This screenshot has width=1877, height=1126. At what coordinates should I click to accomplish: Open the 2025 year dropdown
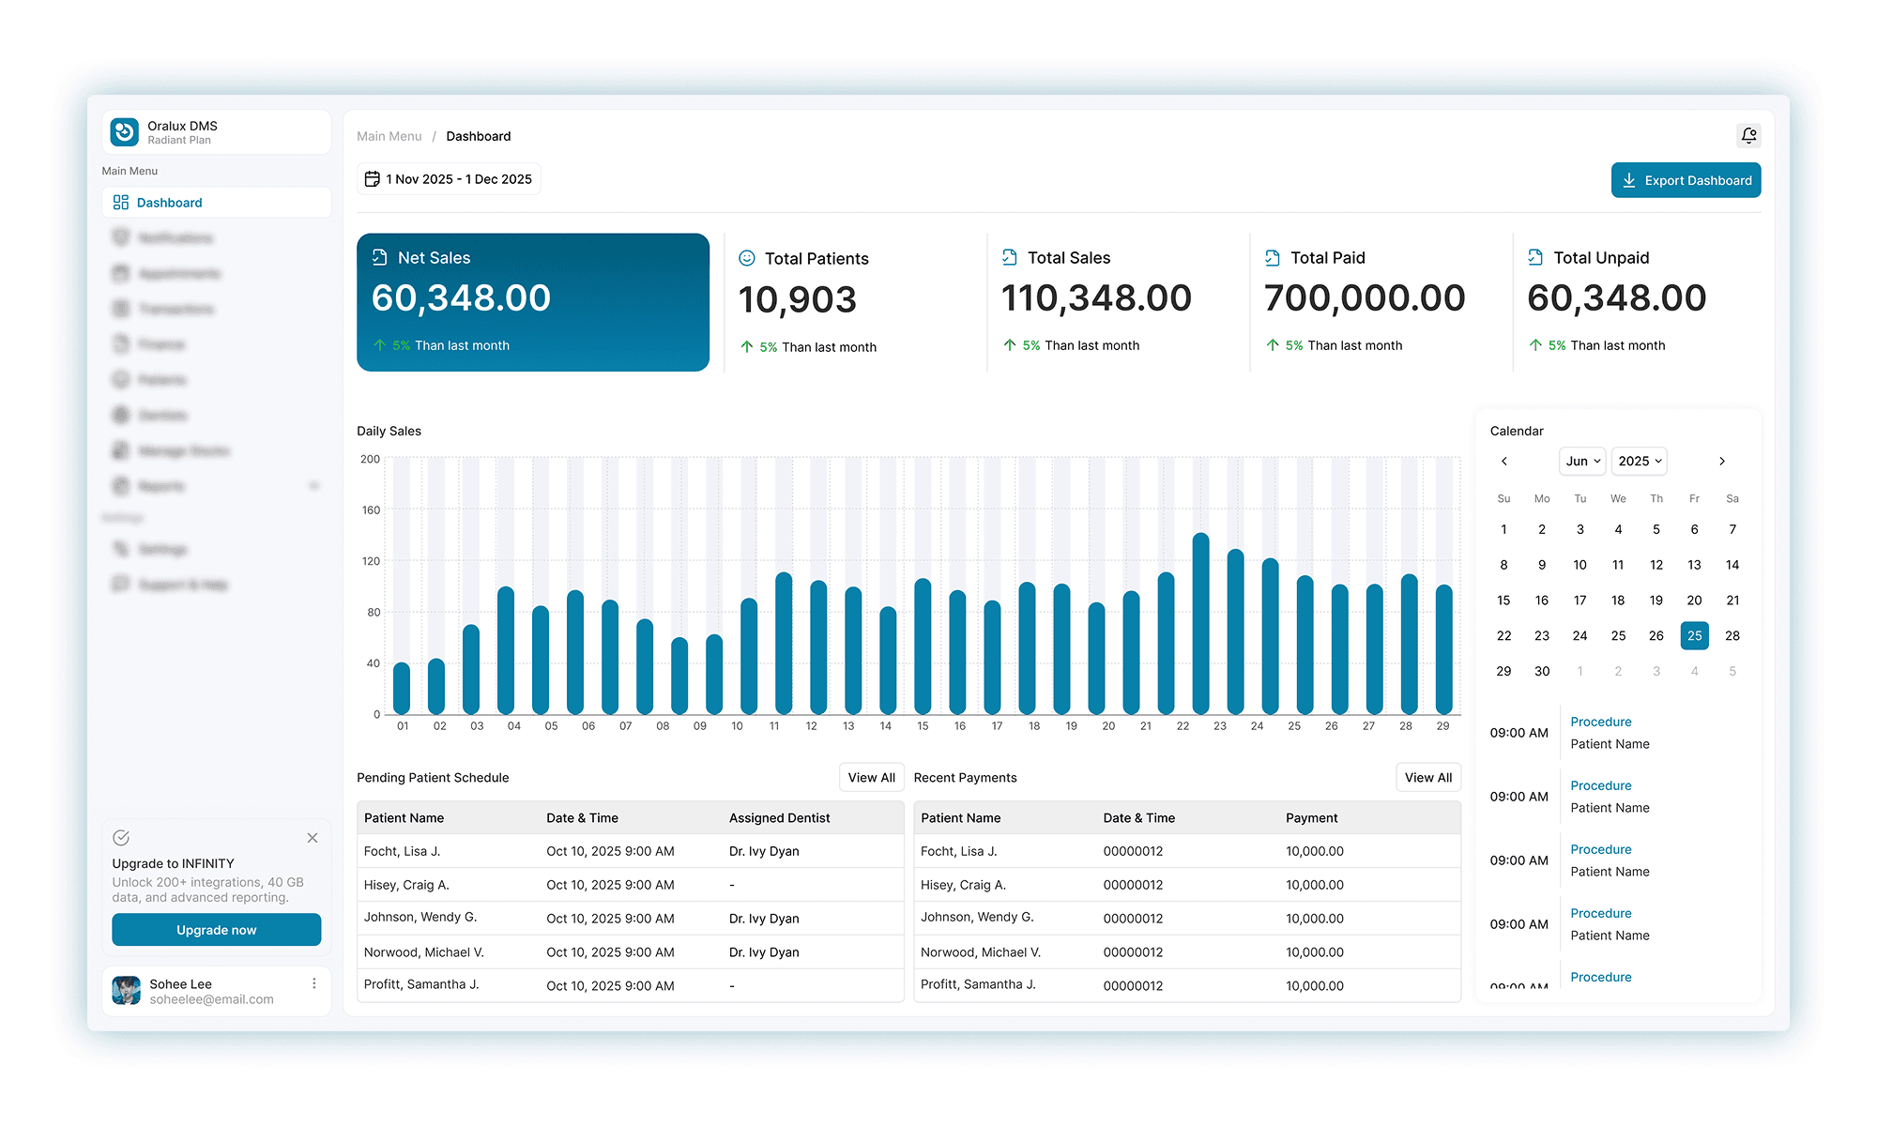1639,462
